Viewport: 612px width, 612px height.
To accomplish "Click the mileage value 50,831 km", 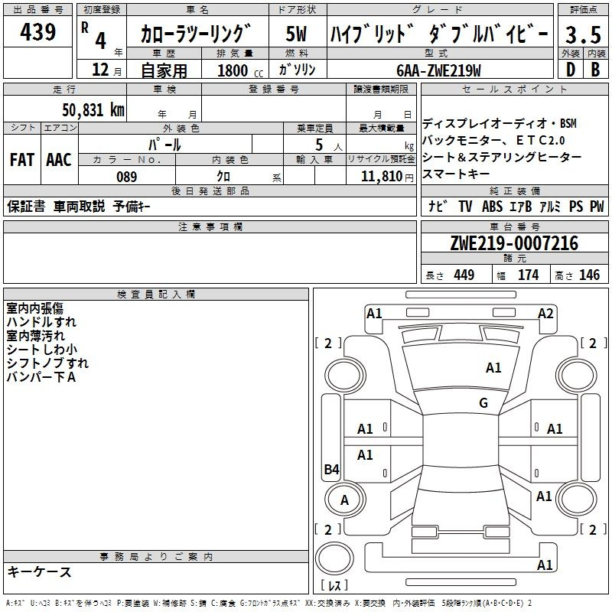I will tap(93, 110).
